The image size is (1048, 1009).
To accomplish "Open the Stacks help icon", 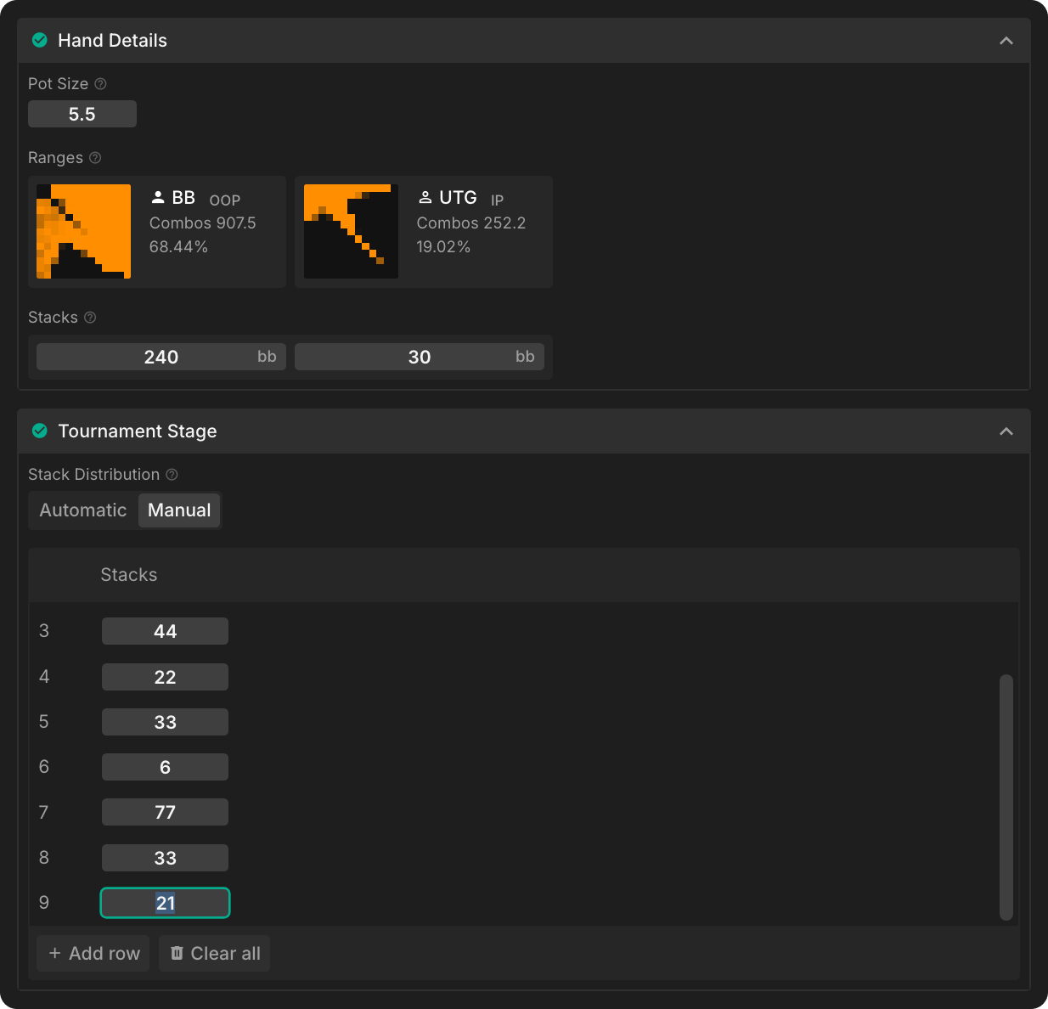I will point(90,318).
